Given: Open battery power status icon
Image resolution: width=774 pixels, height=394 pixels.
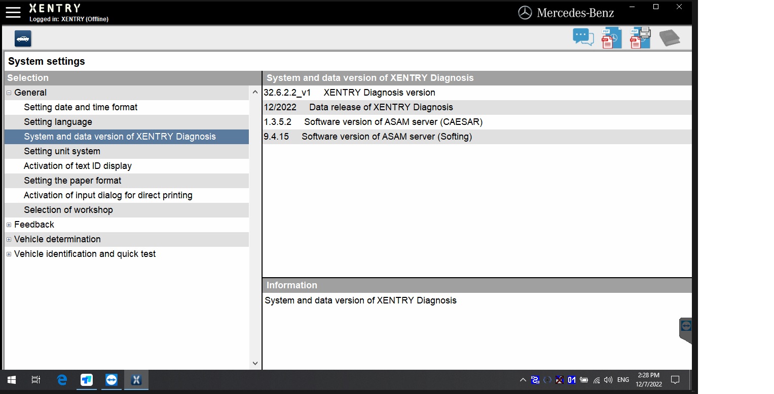Looking at the screenshot, I should point(584,380).
